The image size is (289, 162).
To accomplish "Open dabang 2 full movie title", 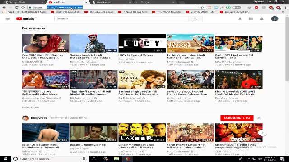I will tap(88, 145).
